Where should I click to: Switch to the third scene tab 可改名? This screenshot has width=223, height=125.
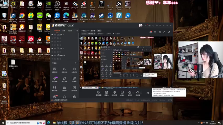(x=70, y=31)
